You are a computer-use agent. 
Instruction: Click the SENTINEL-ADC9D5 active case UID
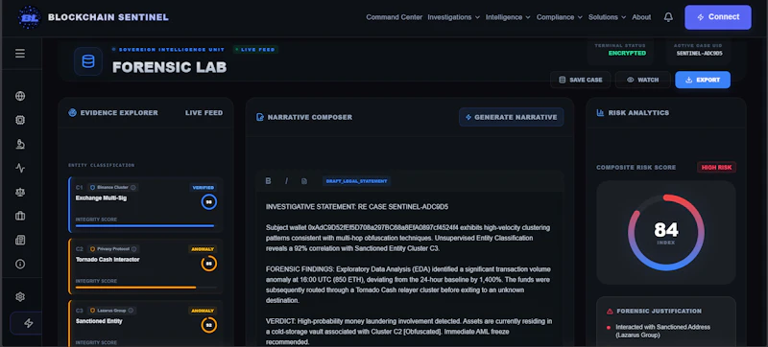699,54
